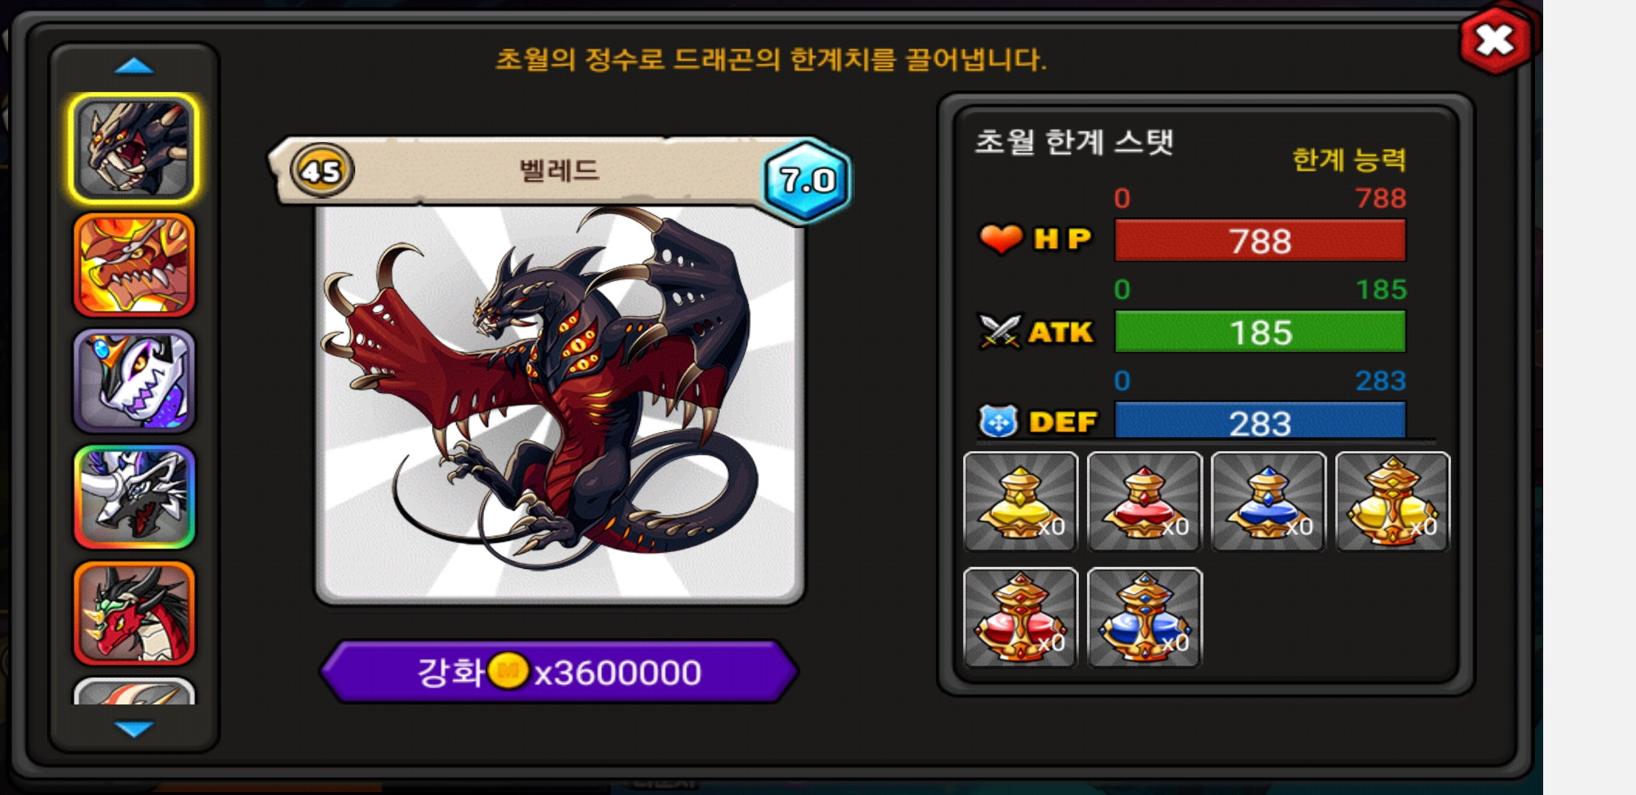Click the purple 강화 x3600000 button
The image size is (1636, 795).
coord(559,672)
